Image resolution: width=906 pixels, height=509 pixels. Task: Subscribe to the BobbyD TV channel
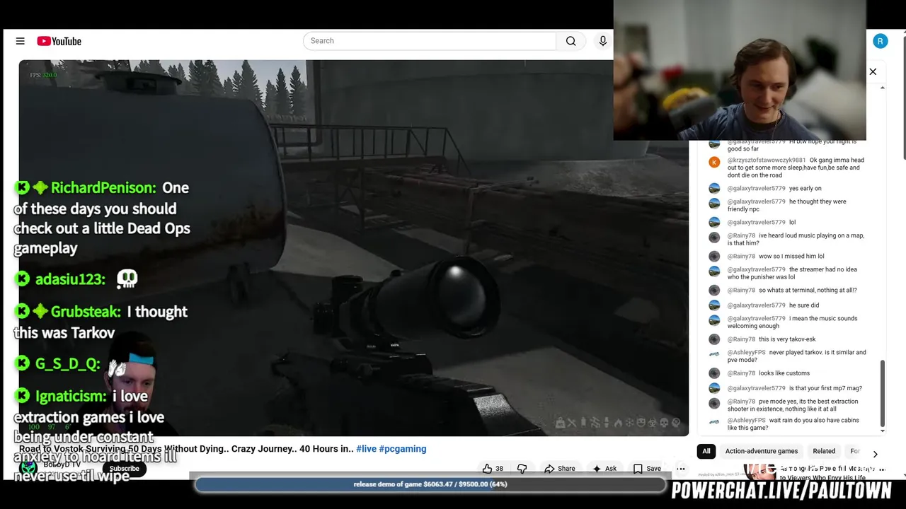click(x=124, y=468)
